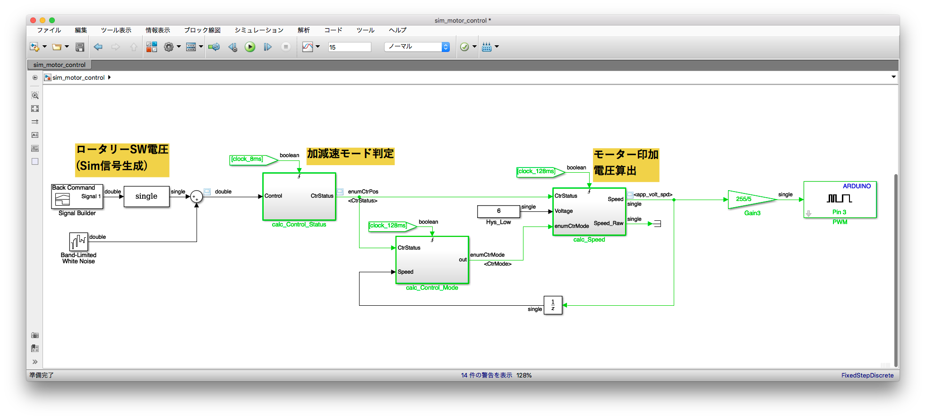The height and width of the screenshot is (419, 926).
Task: Click the screenshot camera icon
Action: pyautogui.click(x=35, y=335)
